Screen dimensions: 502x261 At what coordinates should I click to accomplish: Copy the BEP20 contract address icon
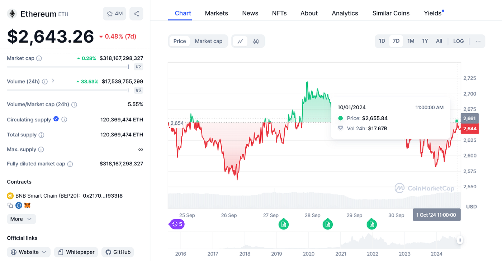(x=10, y=205)
